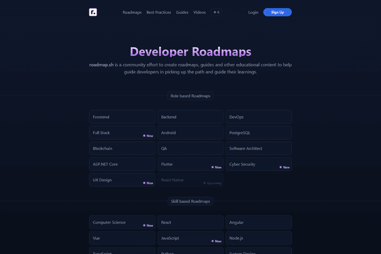381x254 pixels.
Task: Click the Login link
Action: pyautogui.click(x=253, y=12)
